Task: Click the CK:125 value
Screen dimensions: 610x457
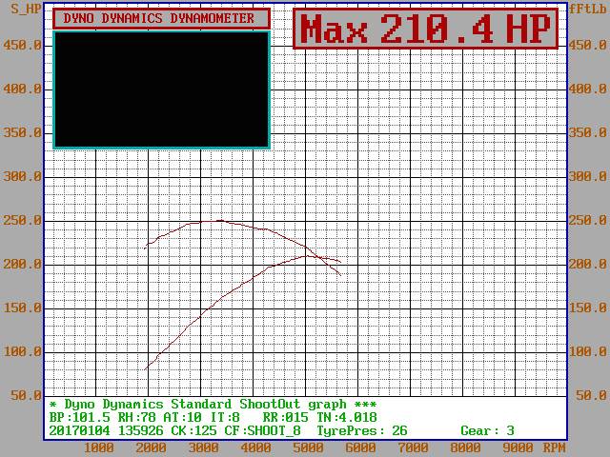Action: pyautogui.click(x=193, y=430)
